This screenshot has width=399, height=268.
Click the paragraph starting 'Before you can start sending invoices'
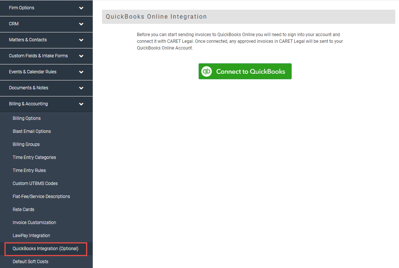click(240, 41)
